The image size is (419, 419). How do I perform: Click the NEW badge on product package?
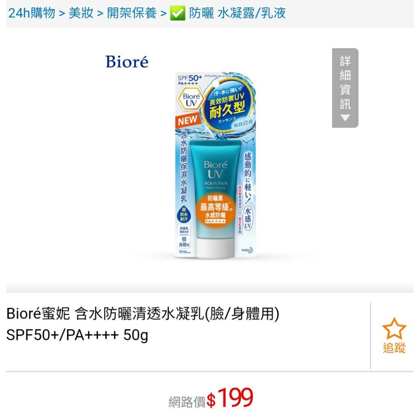pos(188,121)
